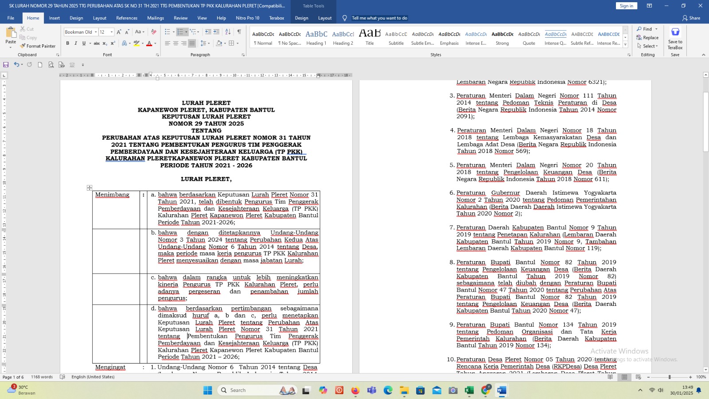709x399 pixels.
Task: Open Line and Paragraph Spacing dropdown
Action: point(205,43)
